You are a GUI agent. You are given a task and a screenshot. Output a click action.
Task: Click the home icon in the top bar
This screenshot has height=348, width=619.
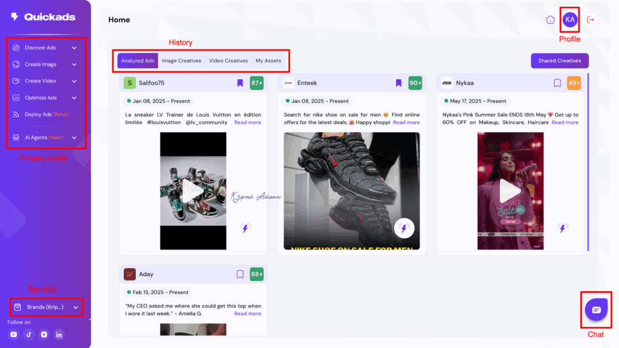click(x=551, y=19)
